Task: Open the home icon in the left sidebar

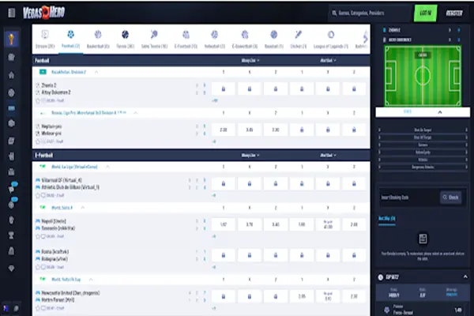Action: click(x=12, y=75)
